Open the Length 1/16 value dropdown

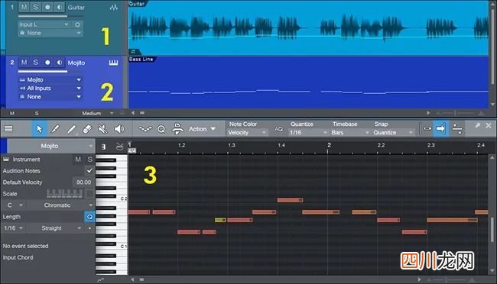point(14,228)
